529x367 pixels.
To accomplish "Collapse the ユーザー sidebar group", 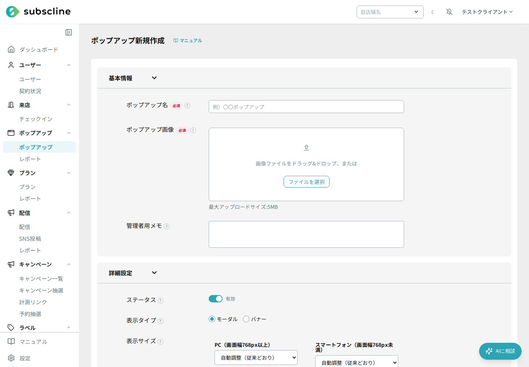I will [x=69, y=65].
